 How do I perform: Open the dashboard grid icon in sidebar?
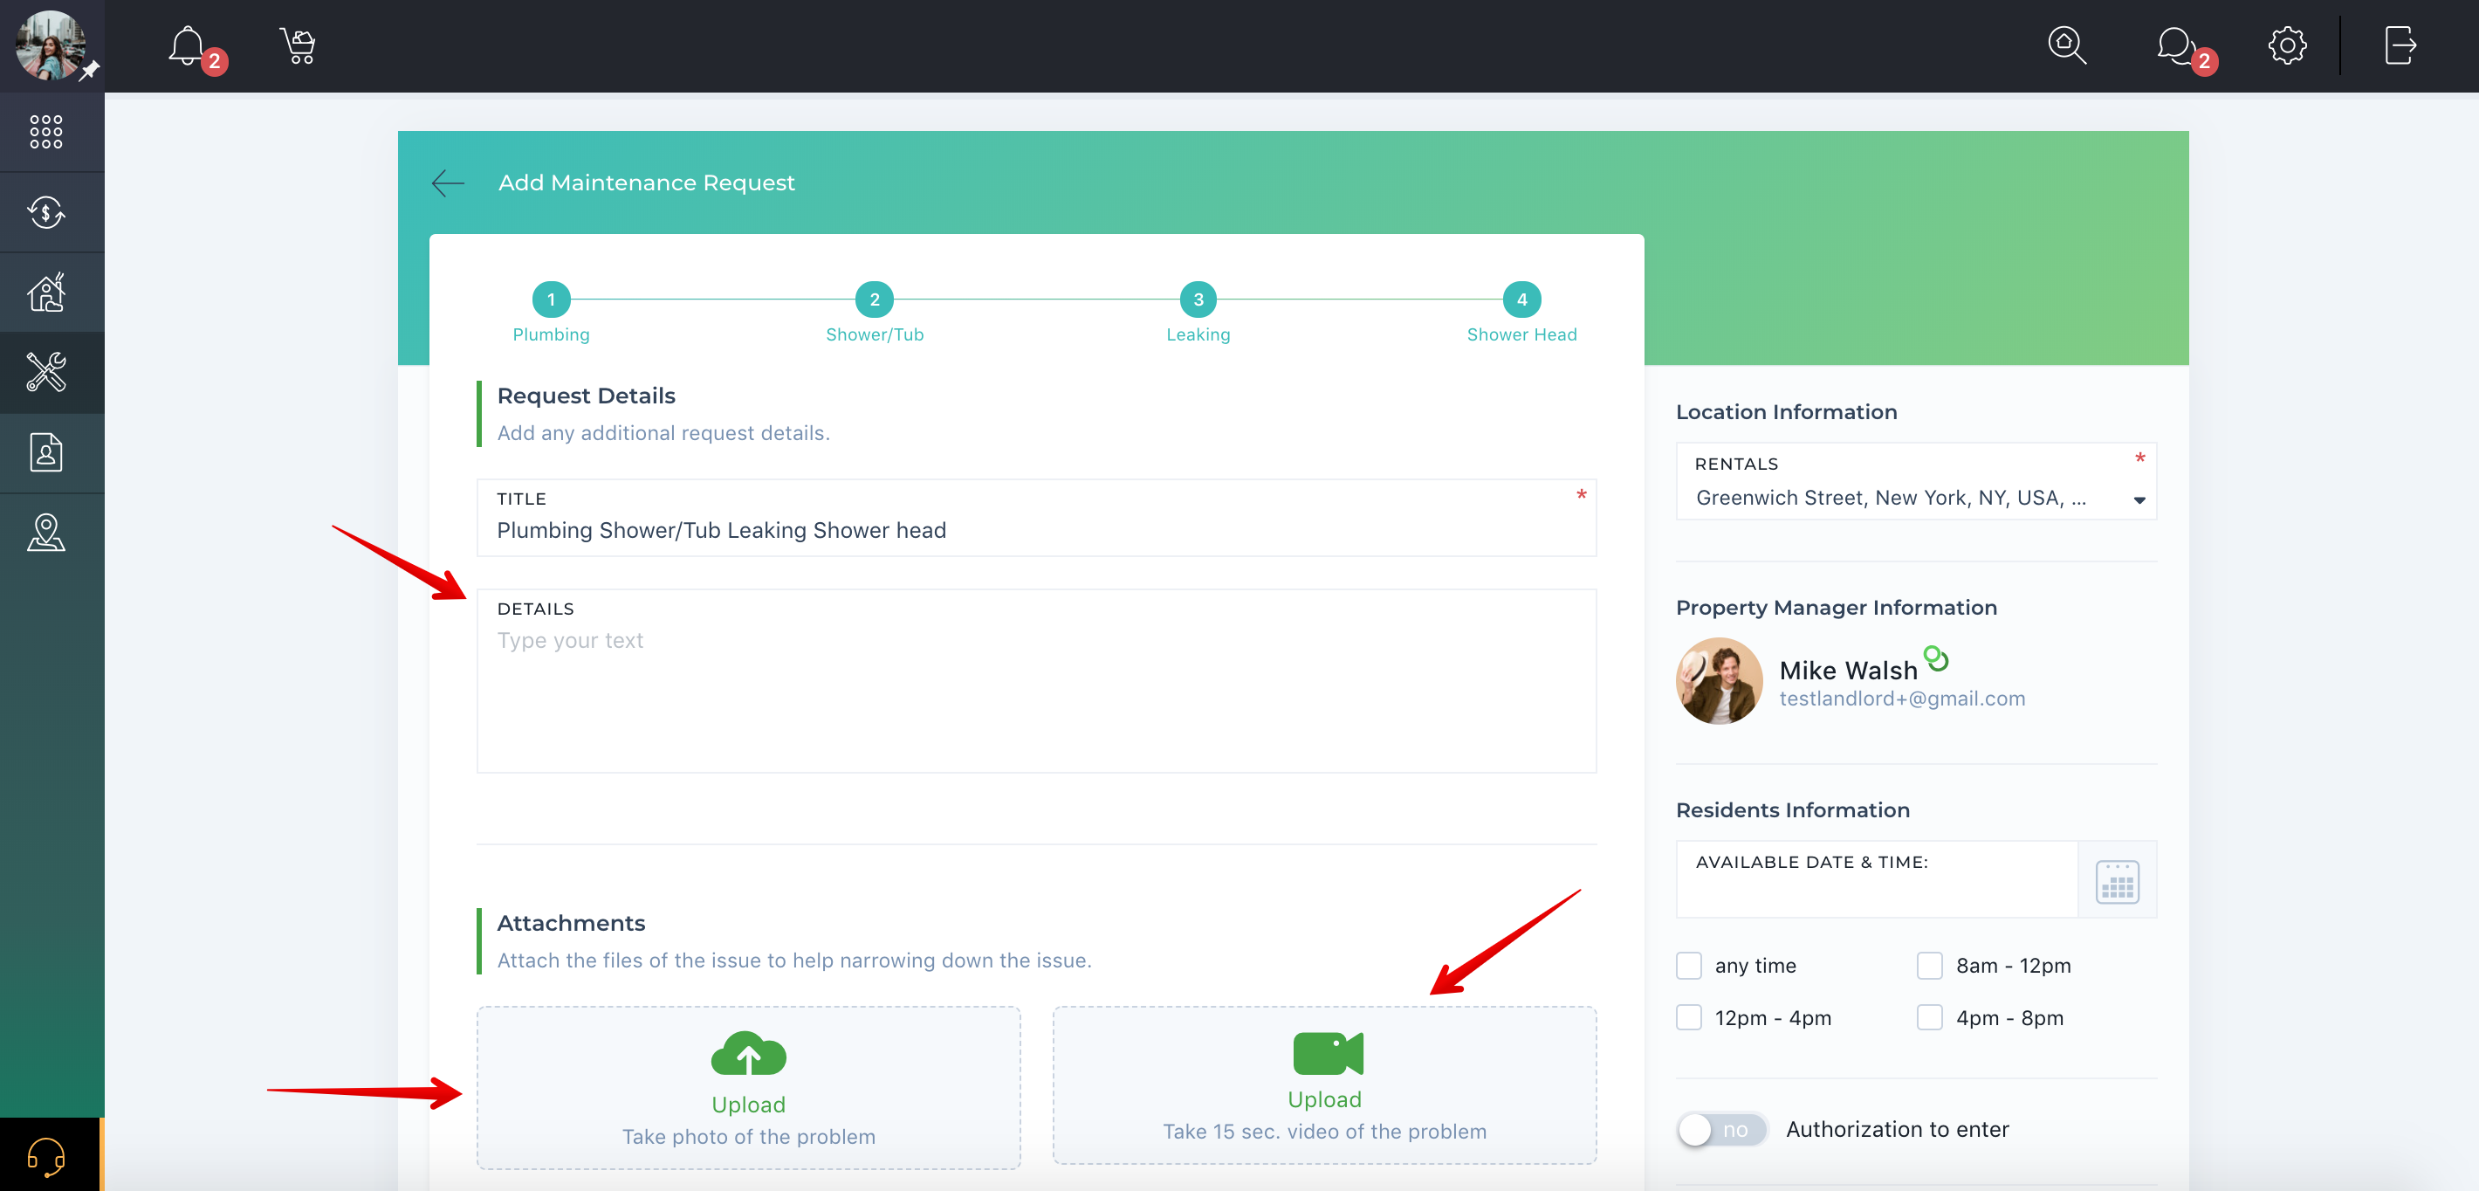46,132
